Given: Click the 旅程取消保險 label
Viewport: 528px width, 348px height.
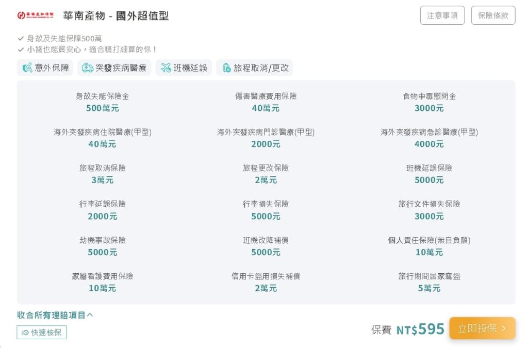Looking at the screenshot, I should 103,168.
